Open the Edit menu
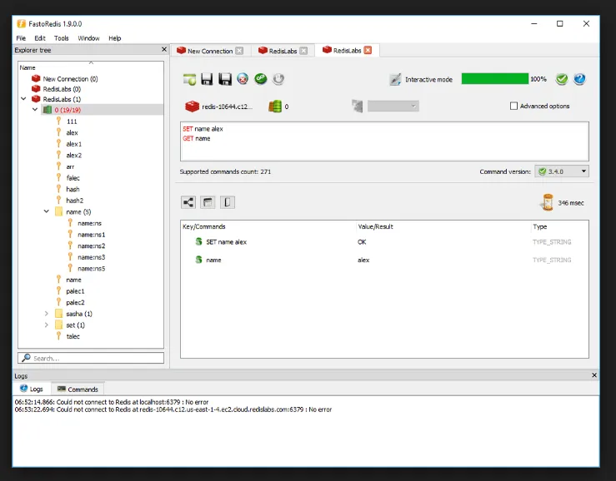The width and height of the screenshot is (616, 481). (x=40, y=38)
